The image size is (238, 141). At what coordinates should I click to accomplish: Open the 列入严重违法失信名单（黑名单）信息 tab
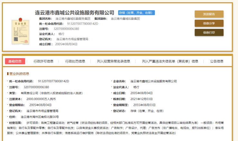[170, 61]
